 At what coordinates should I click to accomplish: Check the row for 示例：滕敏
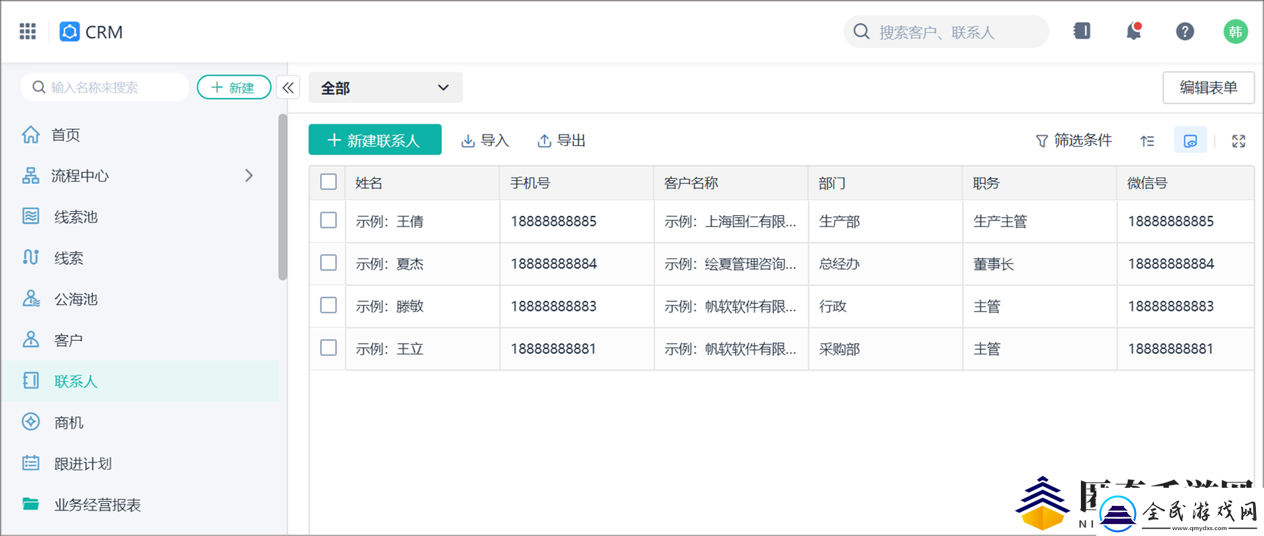pos(329,306)
